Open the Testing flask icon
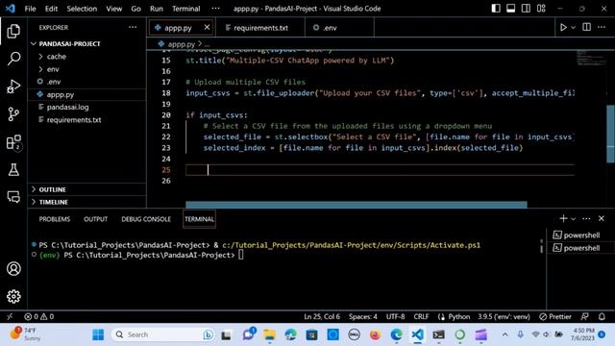Screen dimensions: 615x346 (x=13, y=169)
